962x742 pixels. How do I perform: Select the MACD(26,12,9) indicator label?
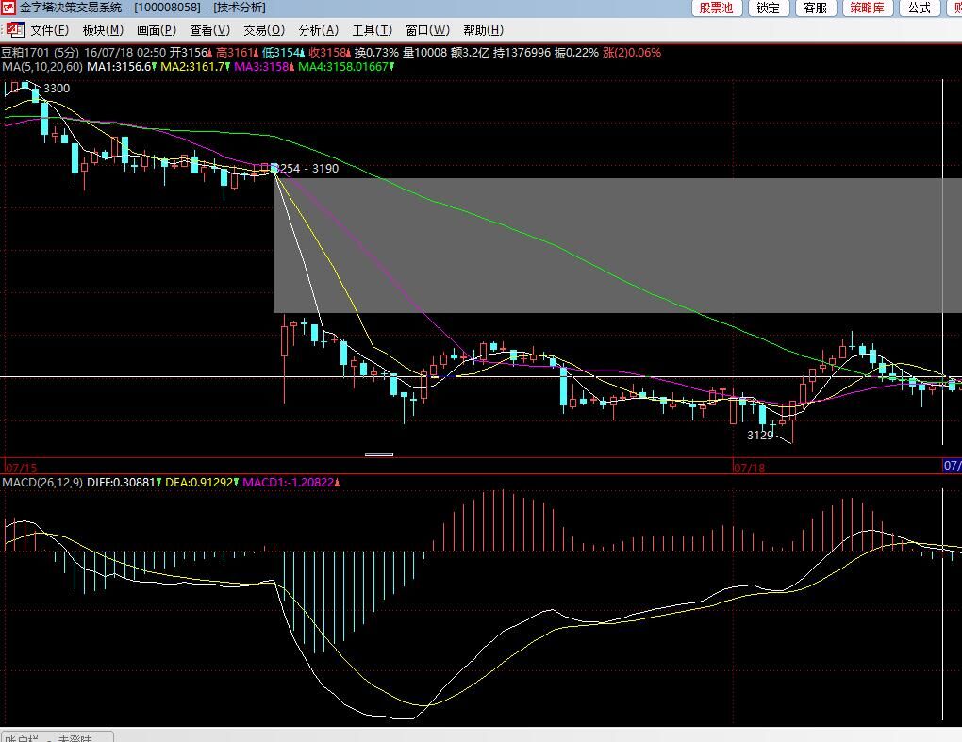[x=41, y=482]
